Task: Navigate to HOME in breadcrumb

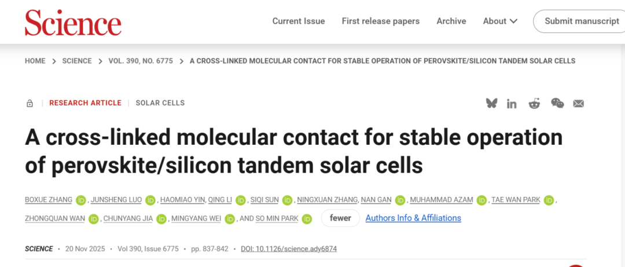Action: (x=35, y=61)
